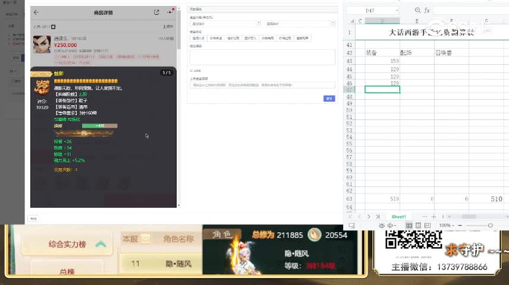Select row 47 header

349,90
